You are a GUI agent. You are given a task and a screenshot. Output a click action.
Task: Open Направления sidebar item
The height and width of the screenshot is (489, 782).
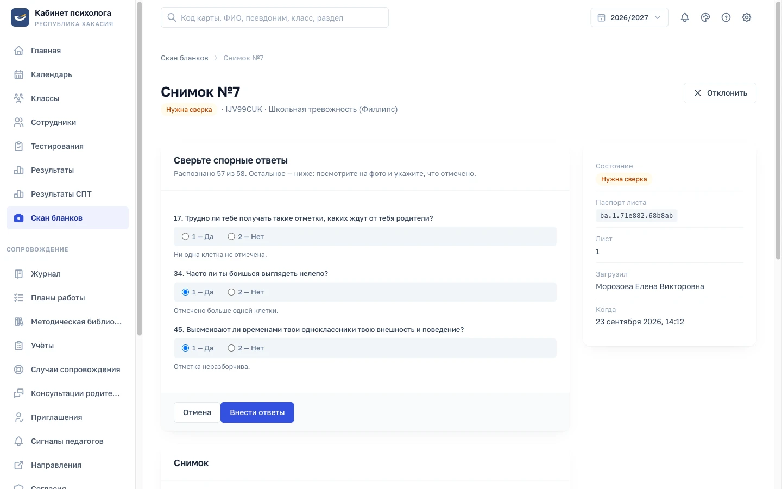(67, 465)
